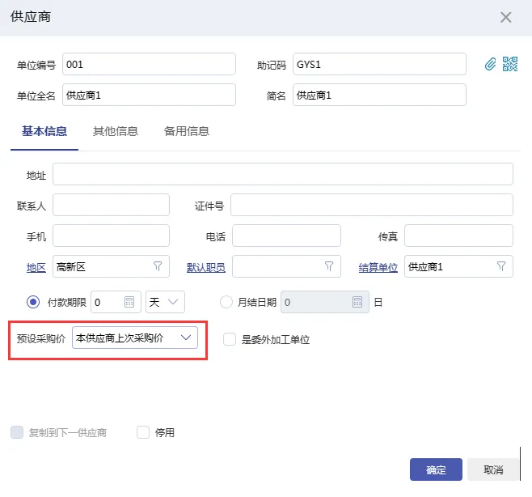The image size is (532, 497).
Task: Enable 是委外加工单位 checkbox
Action: pyautogui.click(x=230, y=339)
